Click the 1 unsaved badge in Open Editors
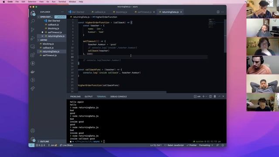 (60, 17)
